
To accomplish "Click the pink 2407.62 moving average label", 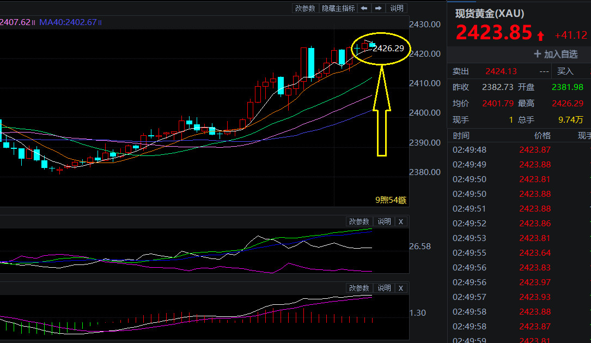I will tap(15, 22).
